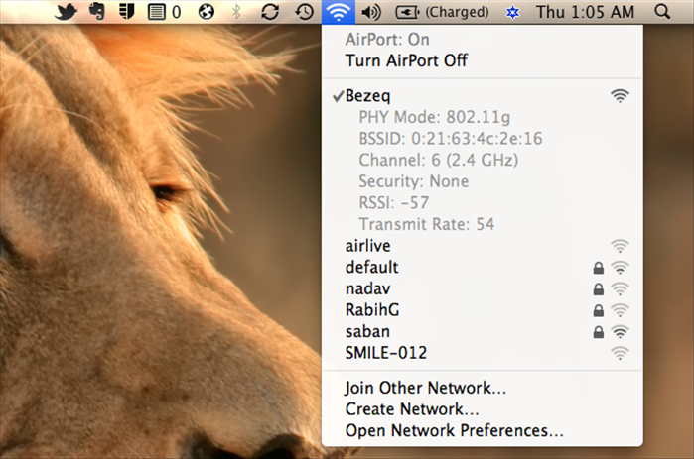The height and width of the screenshot is (459, 694).
Task: Click the RSSI: -57 line
Action: (x=394, y=203)
